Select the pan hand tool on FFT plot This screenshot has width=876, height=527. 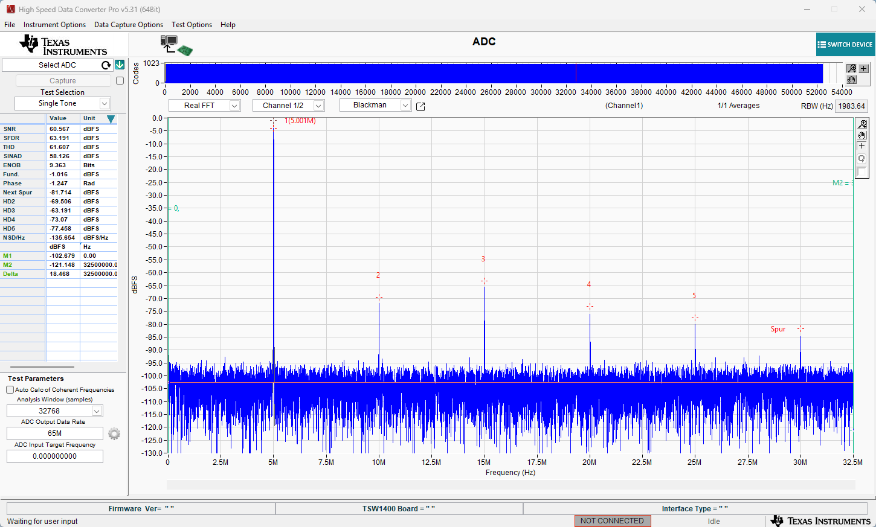point(862,135)
